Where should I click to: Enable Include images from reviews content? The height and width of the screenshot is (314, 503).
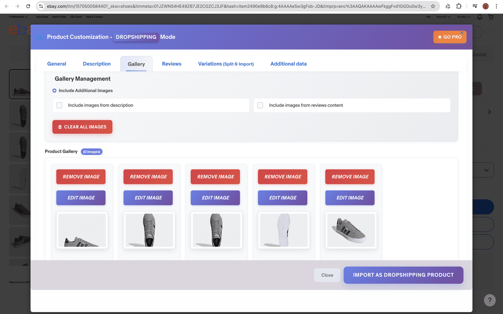260,105
